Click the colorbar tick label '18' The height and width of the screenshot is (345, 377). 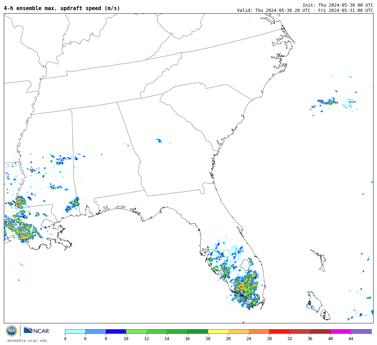click(208, 338)
